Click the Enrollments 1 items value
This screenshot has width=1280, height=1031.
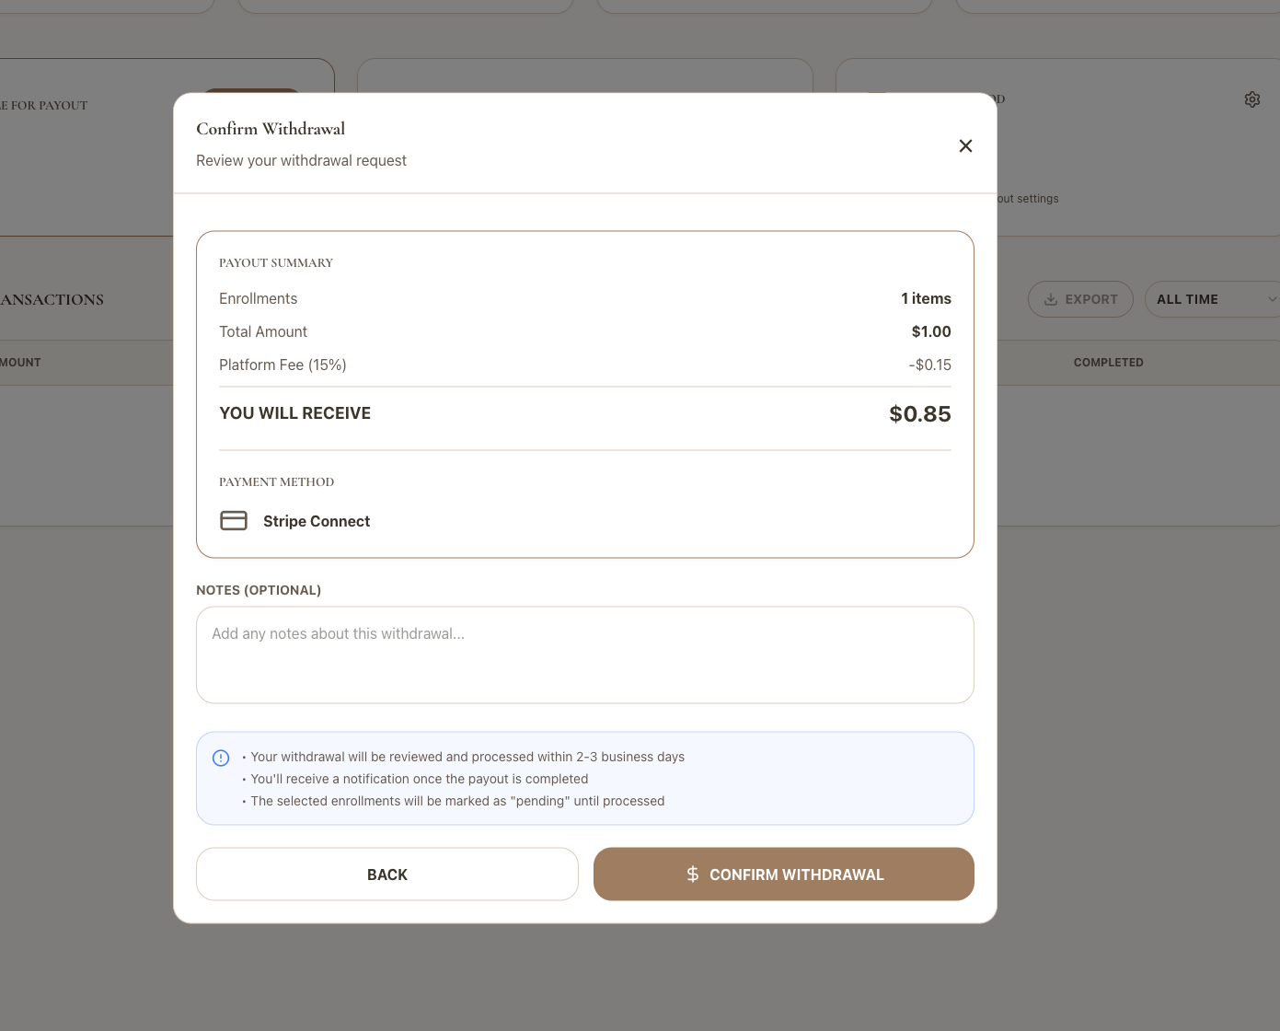[926, 299]
